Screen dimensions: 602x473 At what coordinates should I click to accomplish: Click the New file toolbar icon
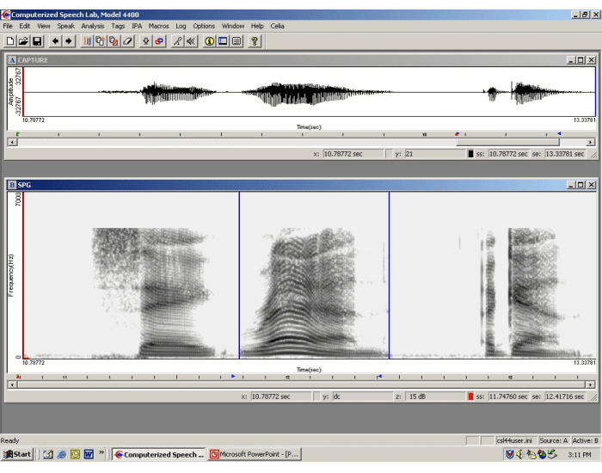10,41
